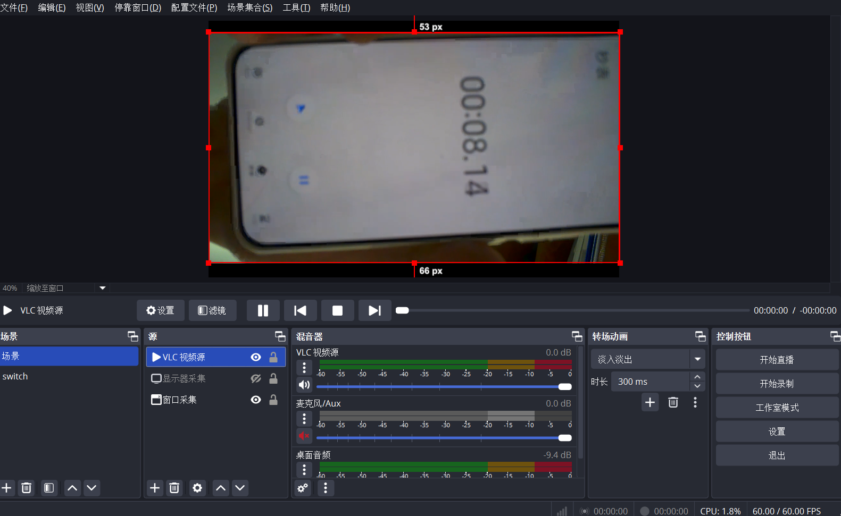The image size is (841, 516).
Task: Restart to the previous playlist item
Action: coord(300,310)
